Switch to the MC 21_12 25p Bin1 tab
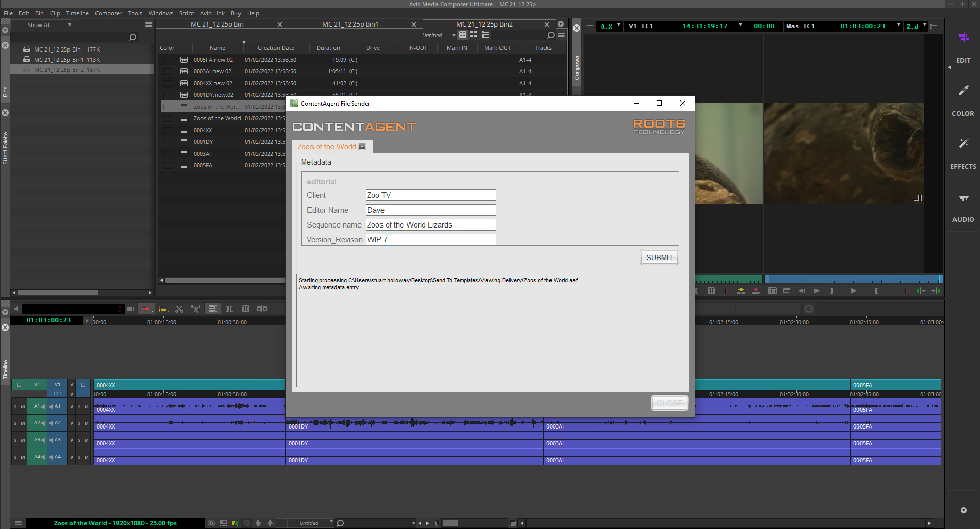 350,24
